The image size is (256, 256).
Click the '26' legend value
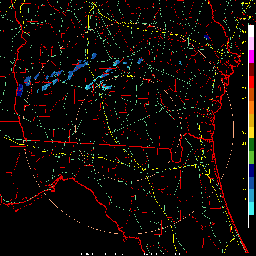244,144
